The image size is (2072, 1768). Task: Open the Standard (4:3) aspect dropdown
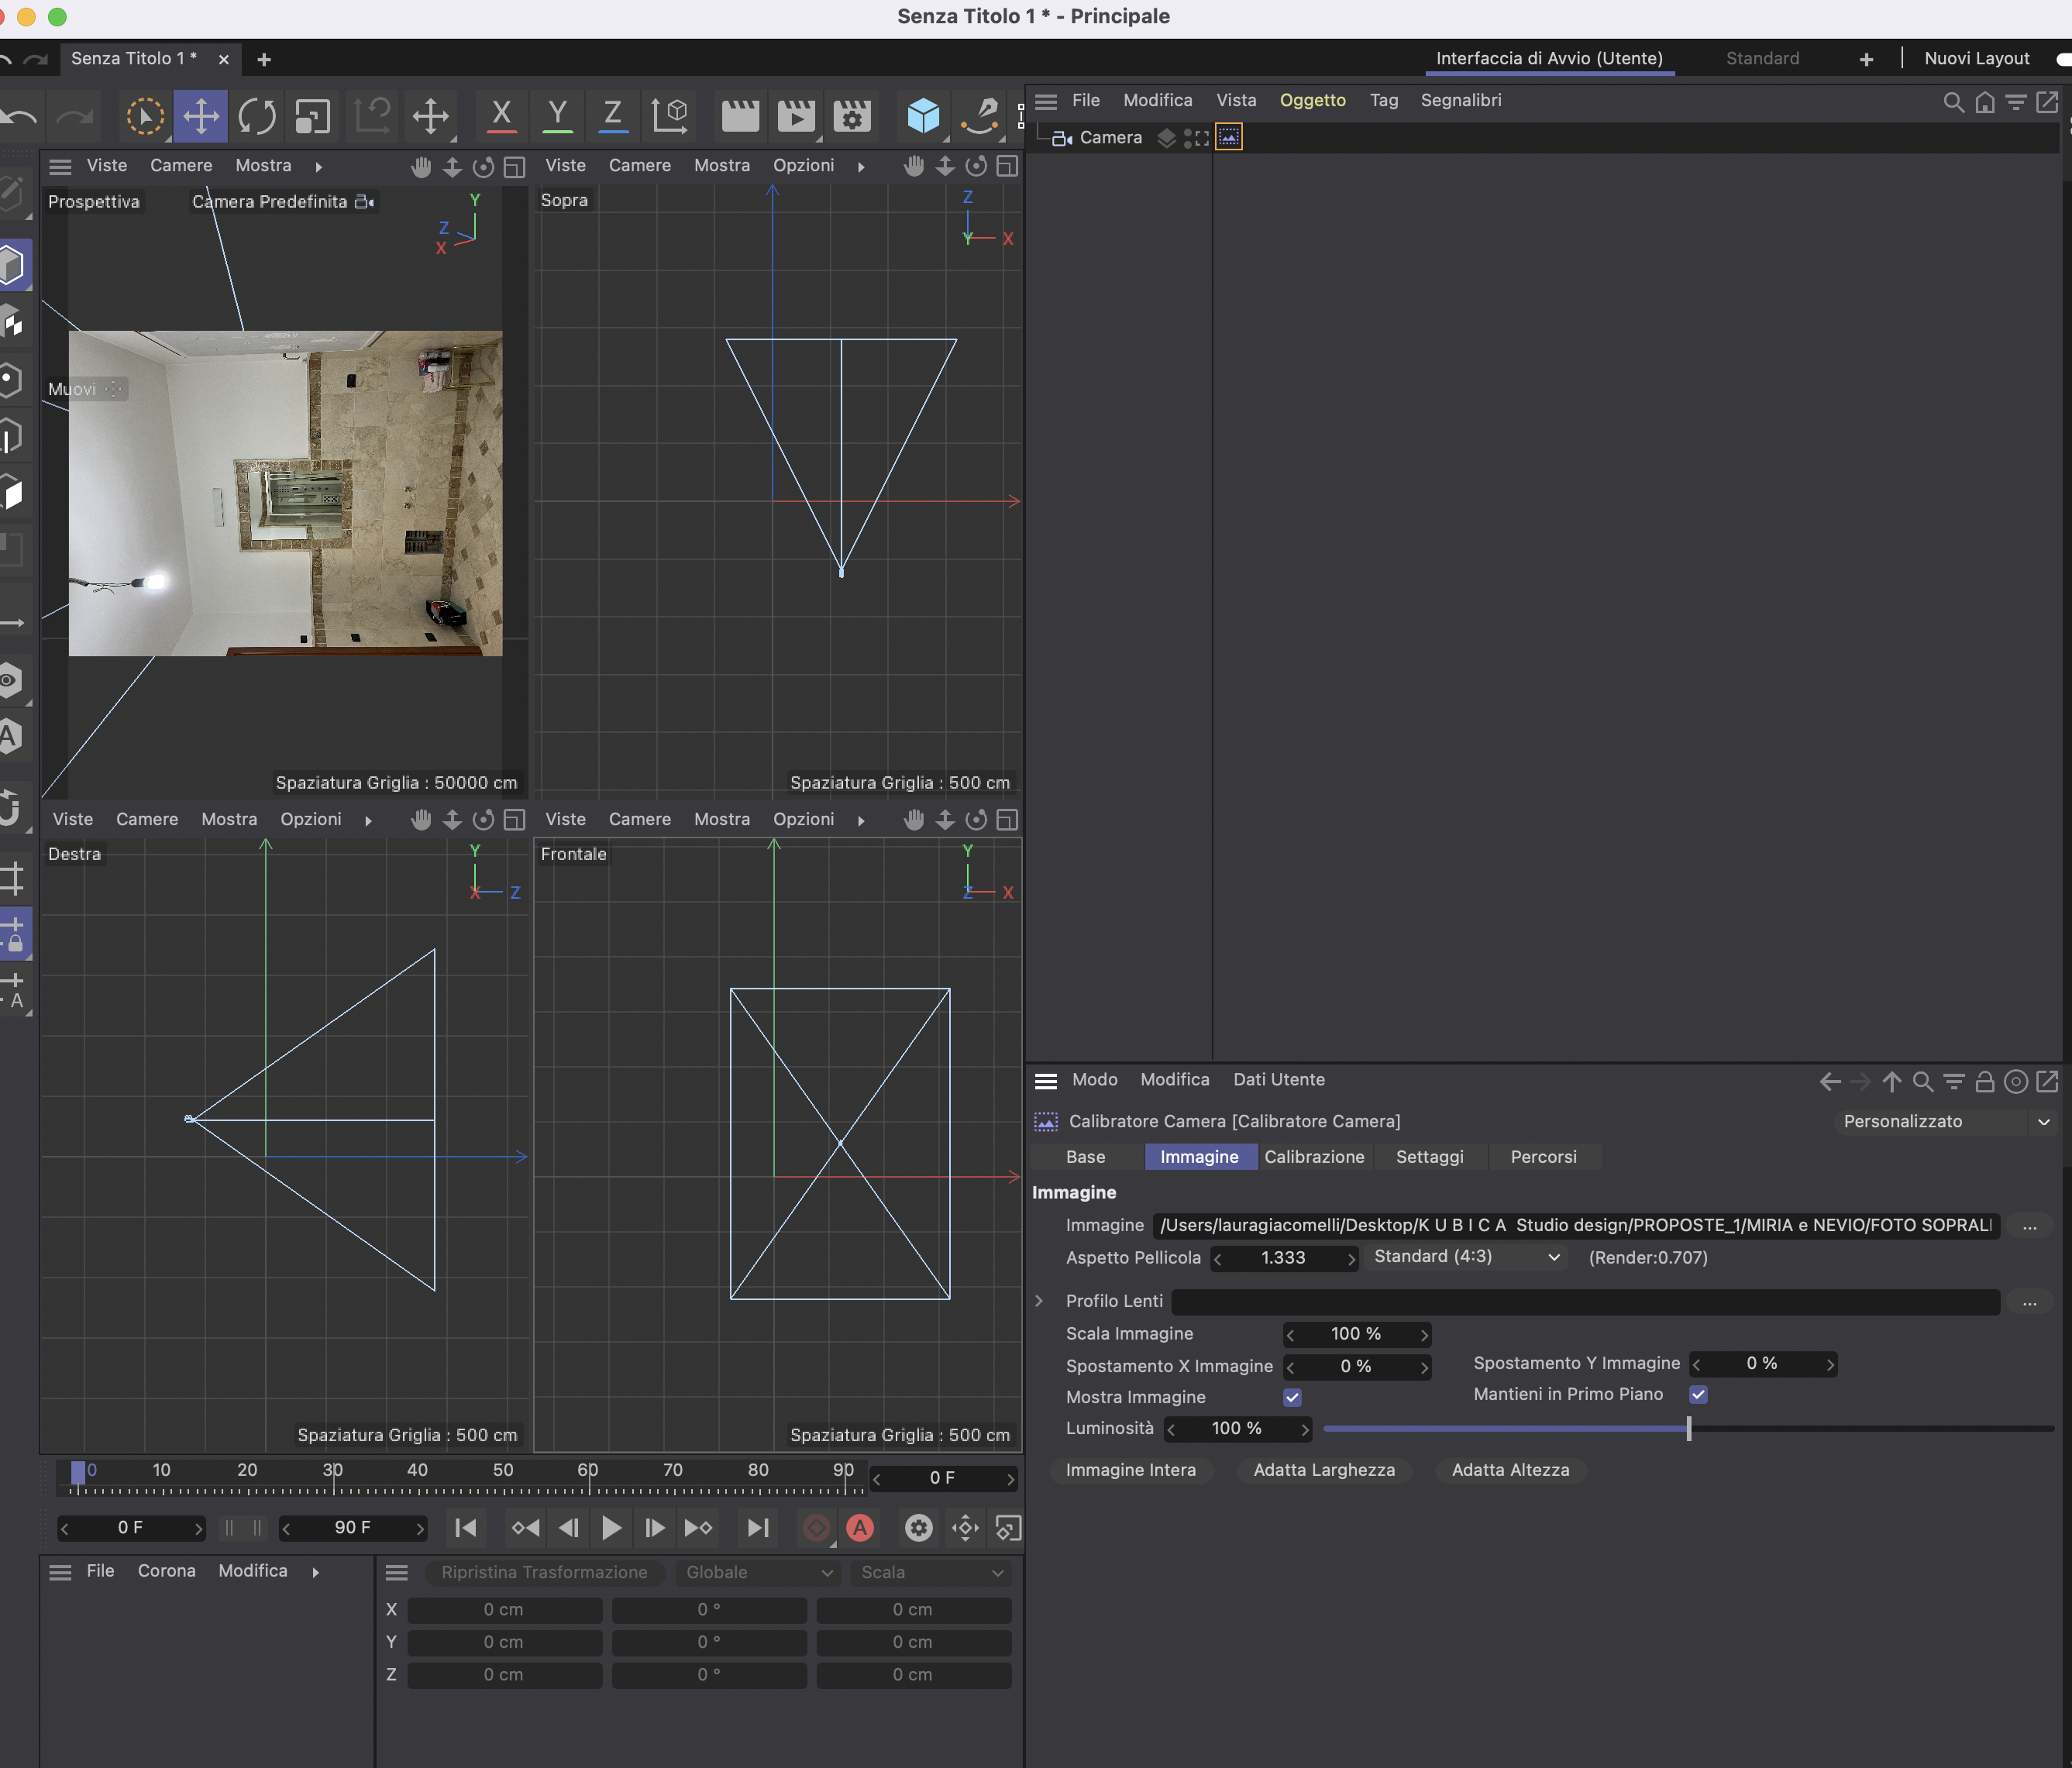point(1466,1257)
